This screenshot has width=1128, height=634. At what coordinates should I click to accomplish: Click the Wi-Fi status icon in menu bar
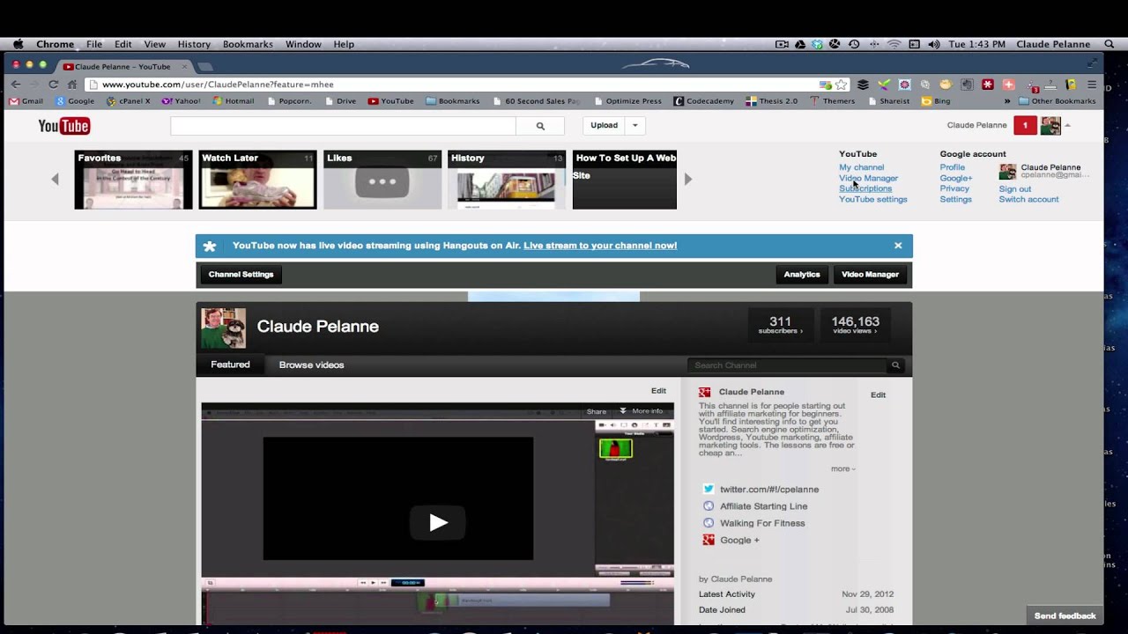click(x=894, y=44)
